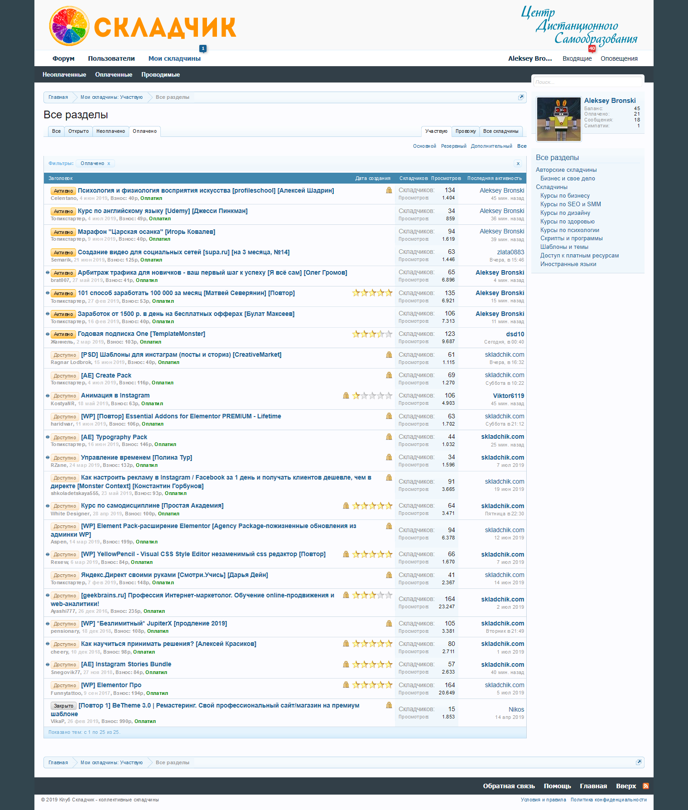The width and height of the screenshot is (688, 810).
Task: Open the Пользователи menu
Action: pyautogui.click(x=111, y=58)
